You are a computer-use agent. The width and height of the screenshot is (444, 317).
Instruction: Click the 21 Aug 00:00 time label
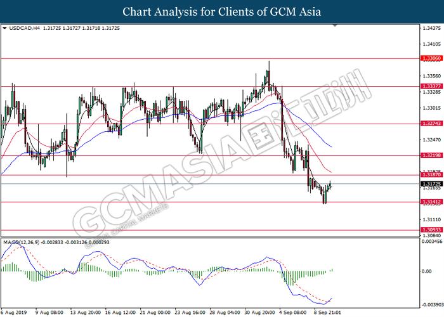155,313
